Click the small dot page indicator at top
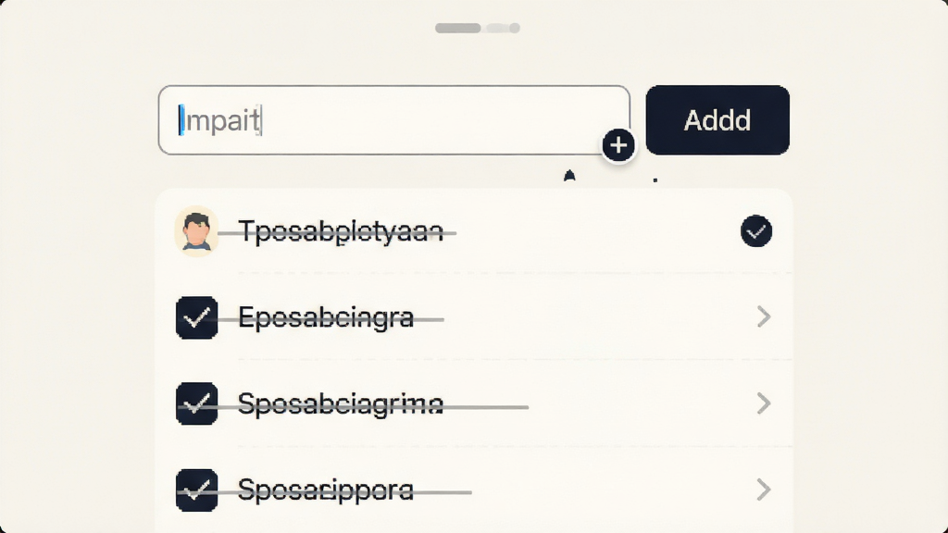This screenshot has height=533, width=948. (515, 28)
